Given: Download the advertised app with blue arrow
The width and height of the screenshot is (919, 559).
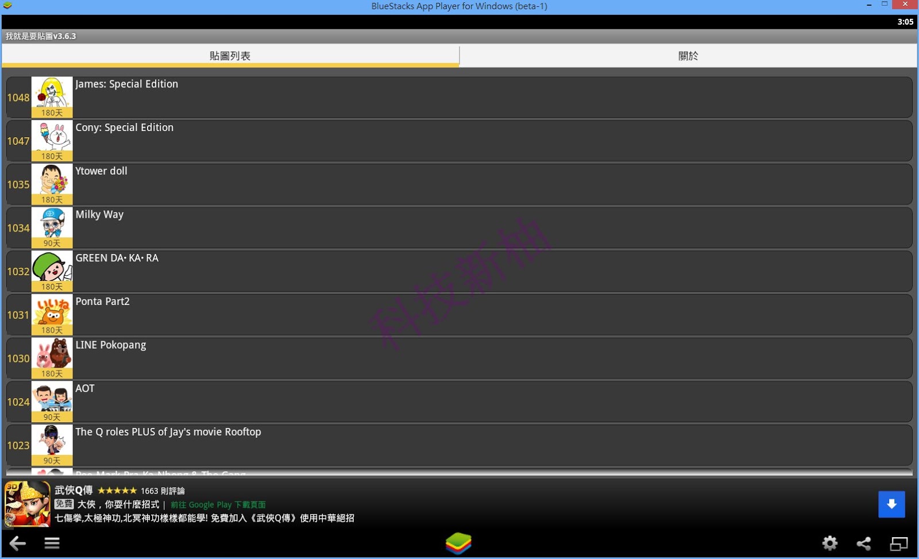Looking at the screenshot, I should point(891,504).
